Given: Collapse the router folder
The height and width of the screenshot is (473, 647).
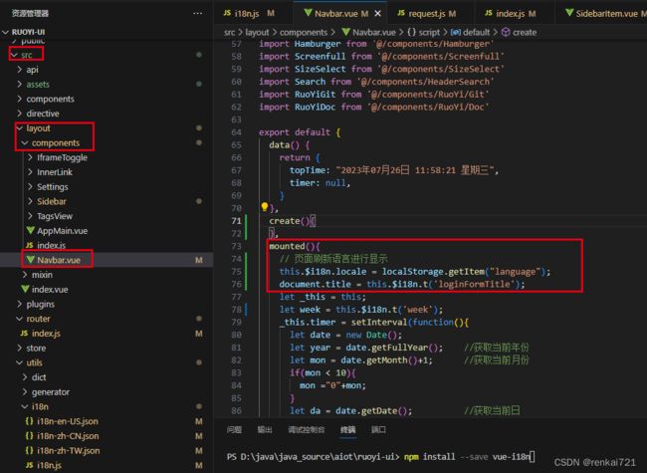Looking at the screenshot, I should click(x=19, y=319).
